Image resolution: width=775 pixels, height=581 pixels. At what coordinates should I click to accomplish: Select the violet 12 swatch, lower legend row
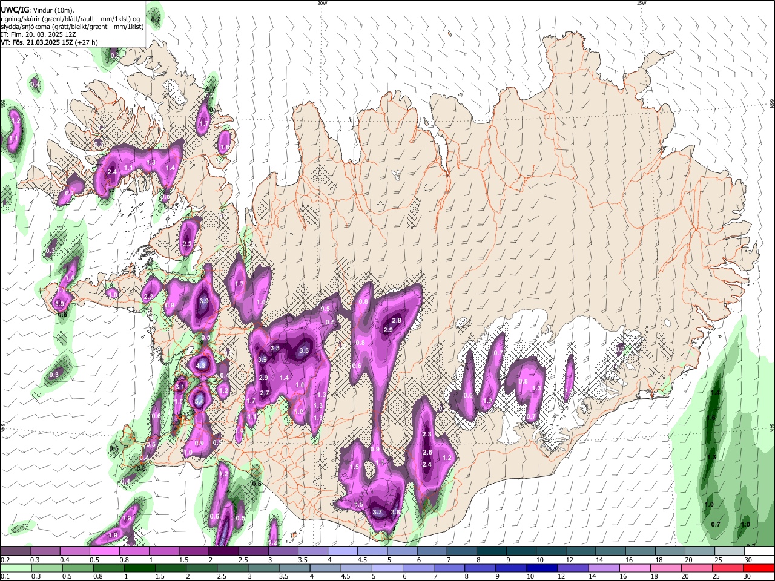pos(572,568)
